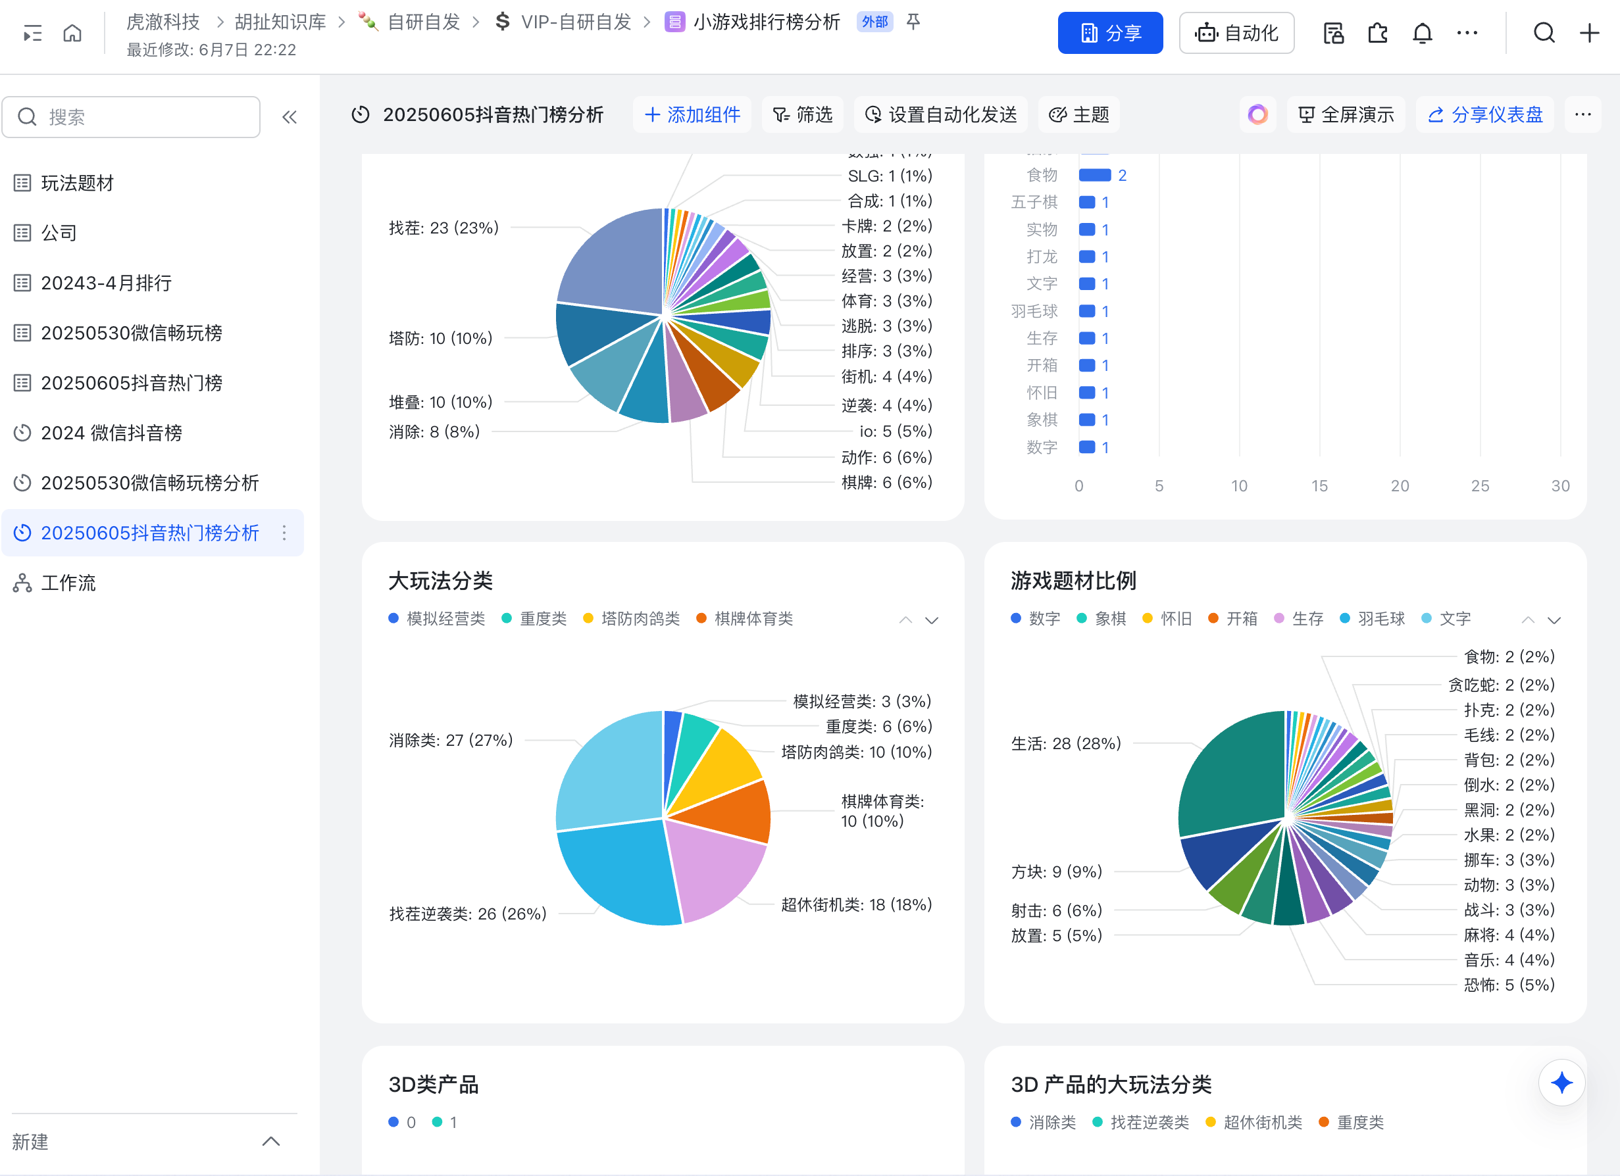Click the purple document icon in breadcrumb
The width and height of the screenshot is (1620, 1176).
[x=674, y=22]
